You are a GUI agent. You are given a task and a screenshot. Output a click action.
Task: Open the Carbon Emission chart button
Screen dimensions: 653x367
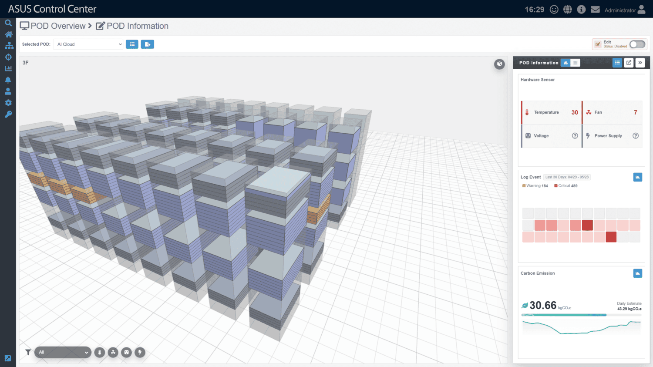click(x=638, y=273)
